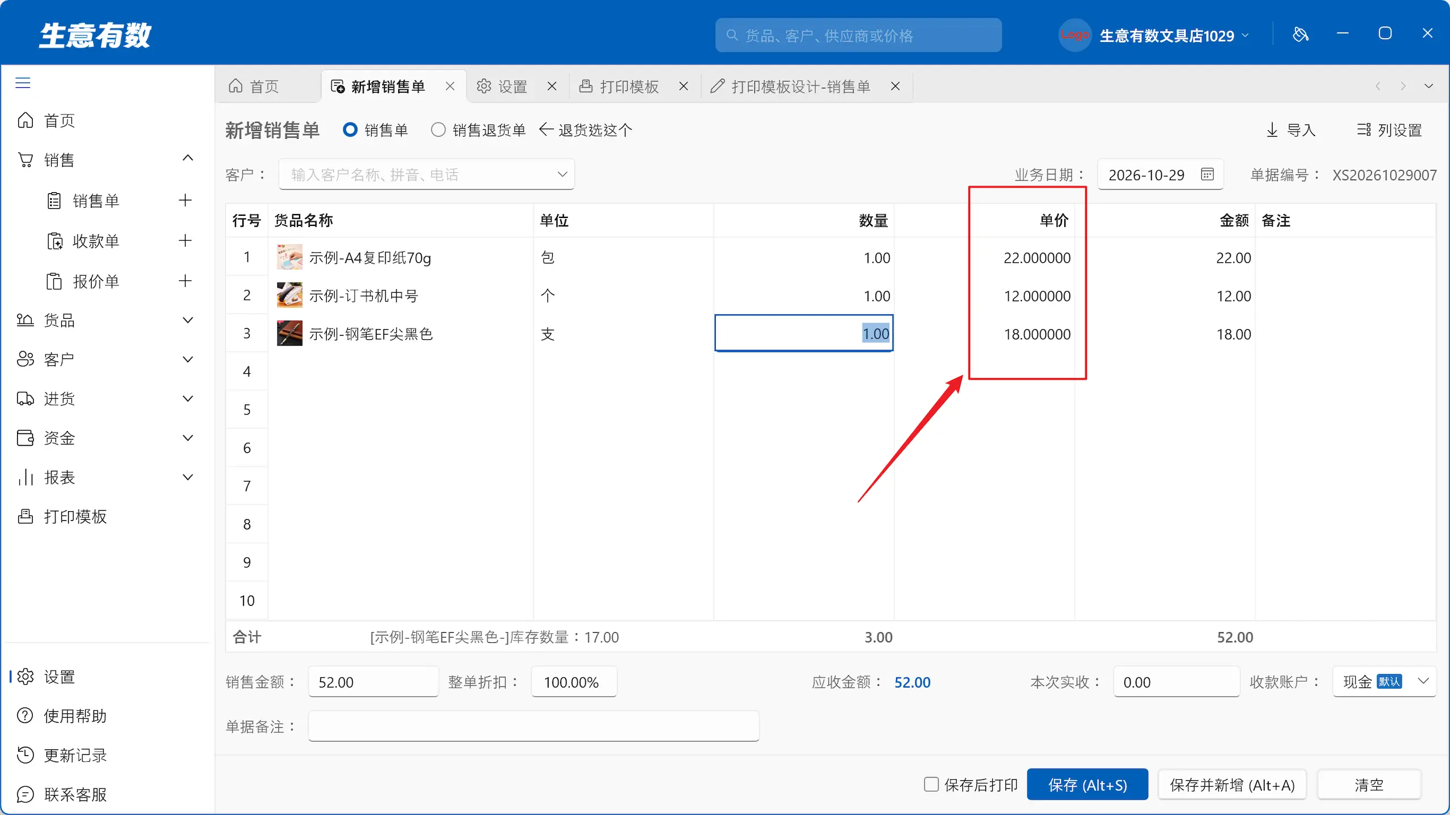Add a new 报价单 via plus icon
This screenshot has height=815, width=1450.
coord(185,281)
